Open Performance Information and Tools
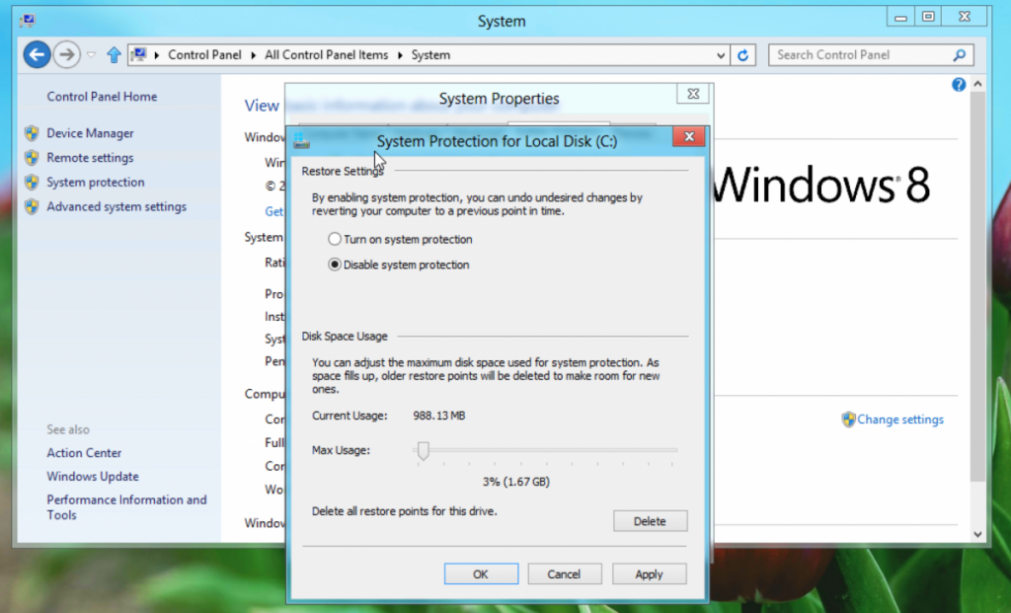The height and width of the screenshot is (613, 1011). pyautogui.click(x=127, y=507)
